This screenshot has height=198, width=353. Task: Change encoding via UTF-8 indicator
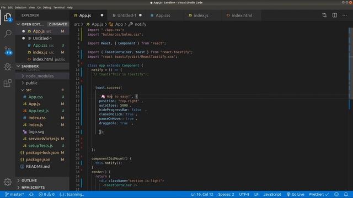point(244,194)
